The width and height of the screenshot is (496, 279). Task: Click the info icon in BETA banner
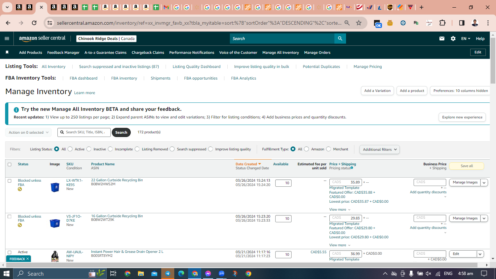(16, 109)
